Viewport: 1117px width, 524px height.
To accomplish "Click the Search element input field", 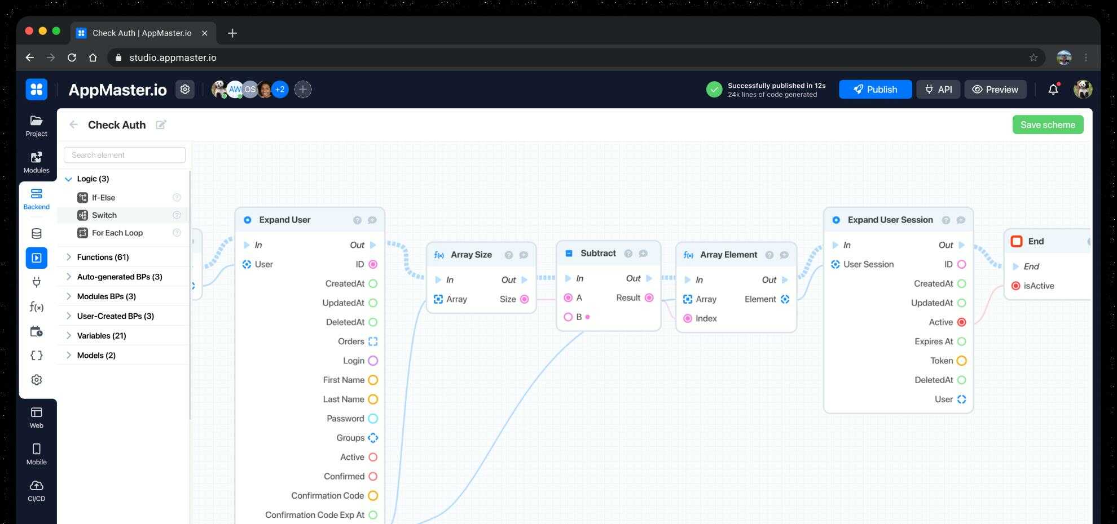I will pyautogui.click(x=125, y=155).
